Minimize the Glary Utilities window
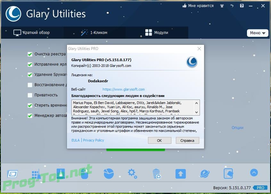 (250, 6)
